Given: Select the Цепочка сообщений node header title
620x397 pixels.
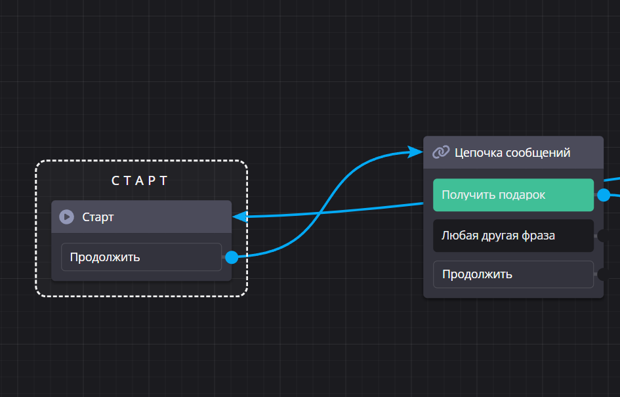Looking at the screenshot, I should pos(512,153).
